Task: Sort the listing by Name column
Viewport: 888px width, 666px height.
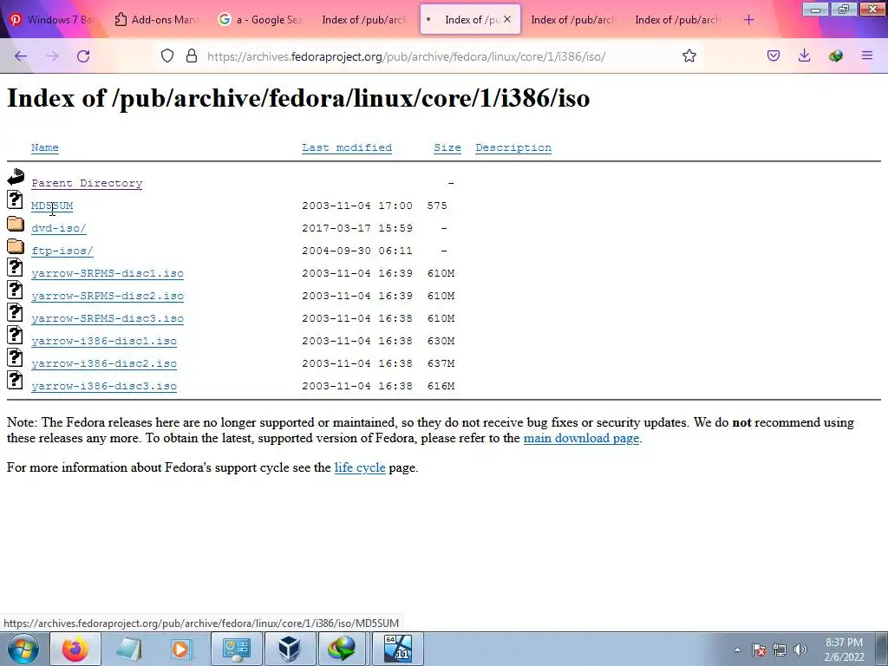Action: tap(45, 147)
